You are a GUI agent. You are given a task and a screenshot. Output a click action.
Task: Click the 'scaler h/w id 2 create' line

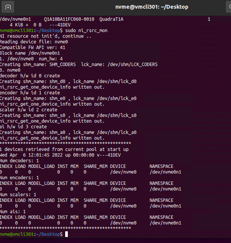click(x=29, y=110)
